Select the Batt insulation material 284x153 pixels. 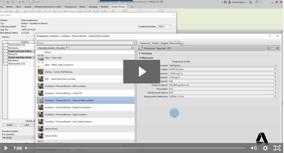86,86
